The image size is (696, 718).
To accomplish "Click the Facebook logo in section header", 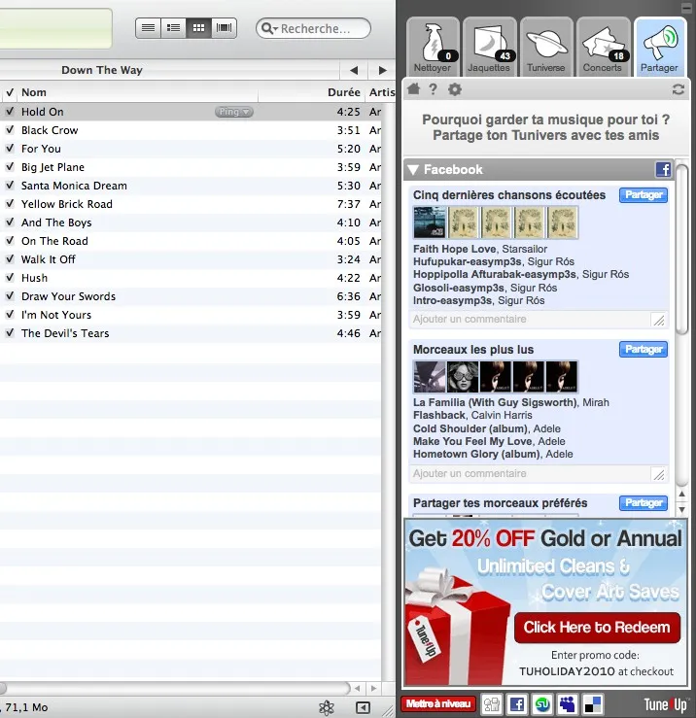I will (x=663, y=169).
